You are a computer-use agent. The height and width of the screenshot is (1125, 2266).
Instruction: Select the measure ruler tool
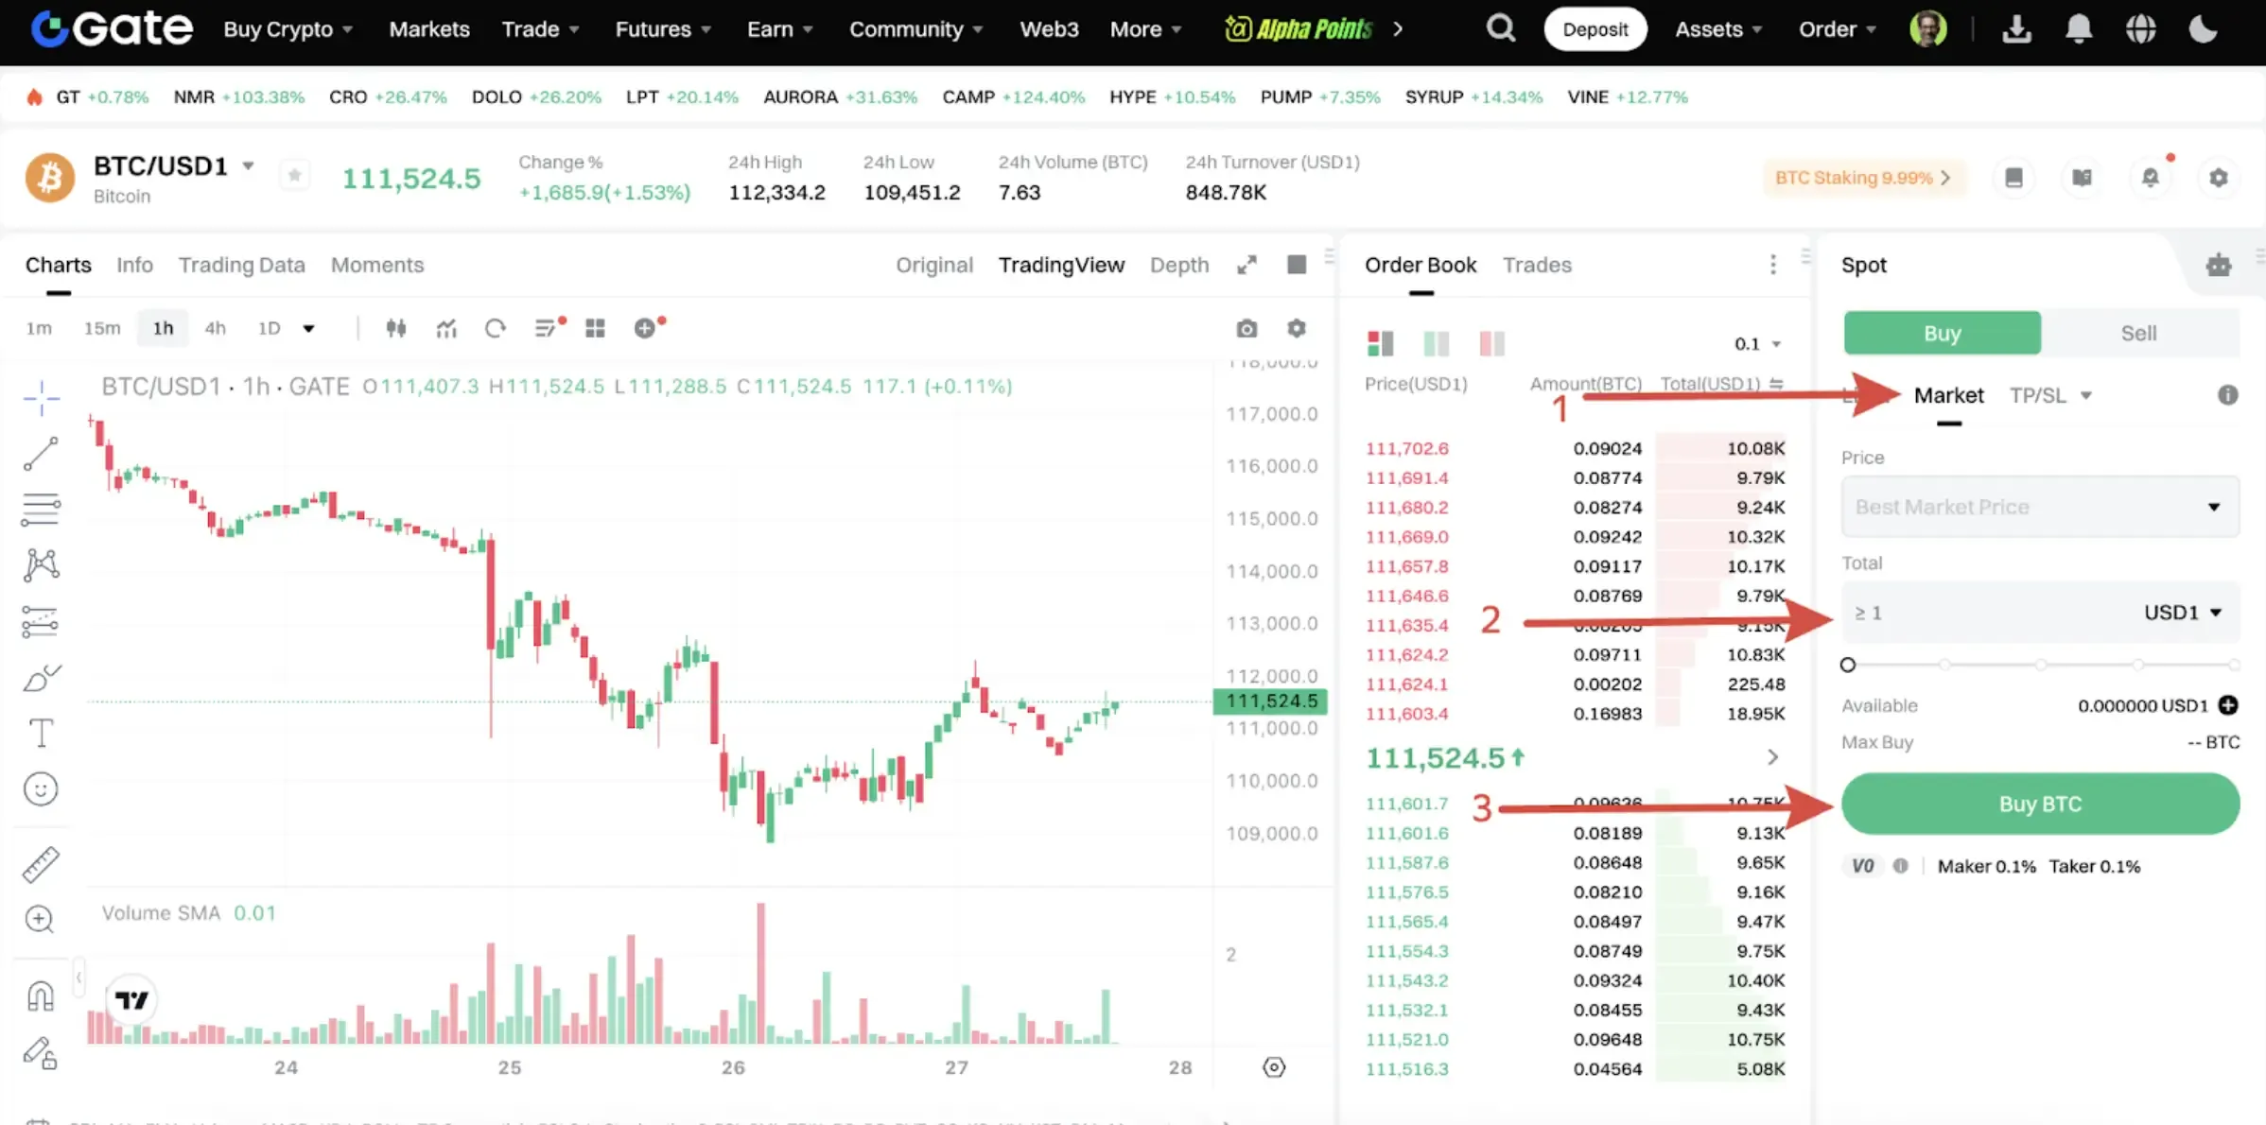pos(42,863)
